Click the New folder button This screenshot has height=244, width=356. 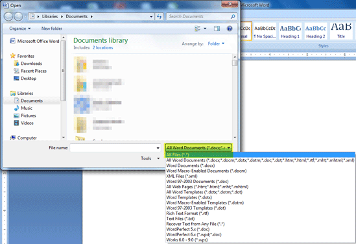coord(51,29)
